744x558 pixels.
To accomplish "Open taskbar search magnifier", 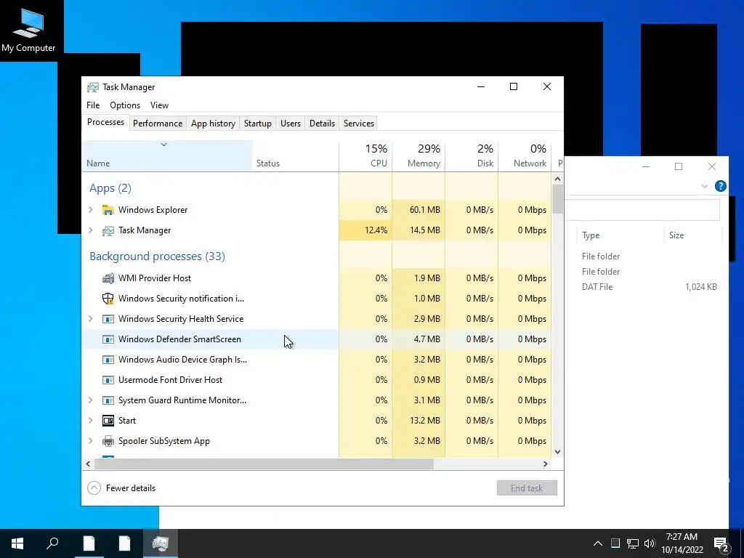I will click(52, 543).
